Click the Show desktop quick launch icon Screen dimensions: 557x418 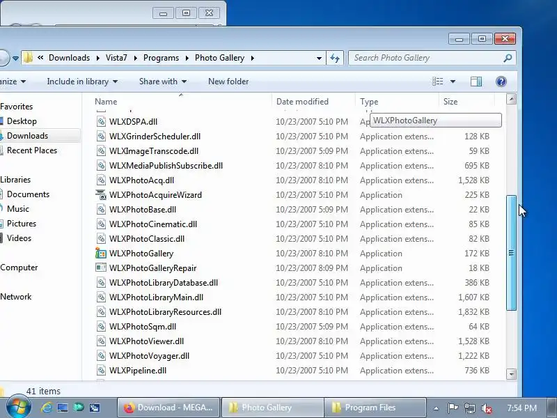(x=63, y=408)
